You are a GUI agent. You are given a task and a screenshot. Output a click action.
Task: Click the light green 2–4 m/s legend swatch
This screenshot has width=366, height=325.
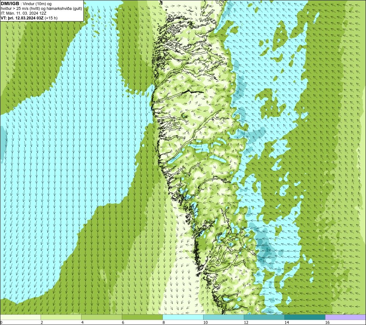click(61, 317)
